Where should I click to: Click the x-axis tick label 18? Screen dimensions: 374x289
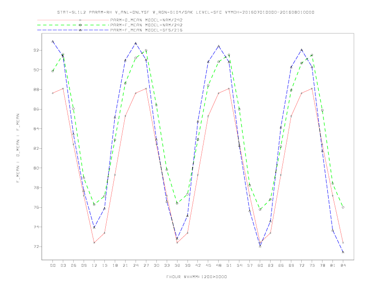coord(115,265)
